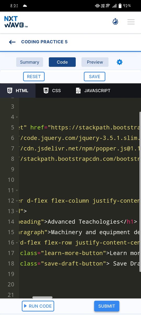This screenshot has height=315, width=141.
Task: Click line number 20 in gutter
Action: pyautogui.click(x=11, y=285)
